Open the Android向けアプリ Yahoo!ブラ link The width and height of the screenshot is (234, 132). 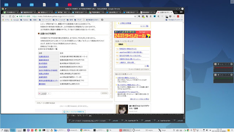[128, 92]
